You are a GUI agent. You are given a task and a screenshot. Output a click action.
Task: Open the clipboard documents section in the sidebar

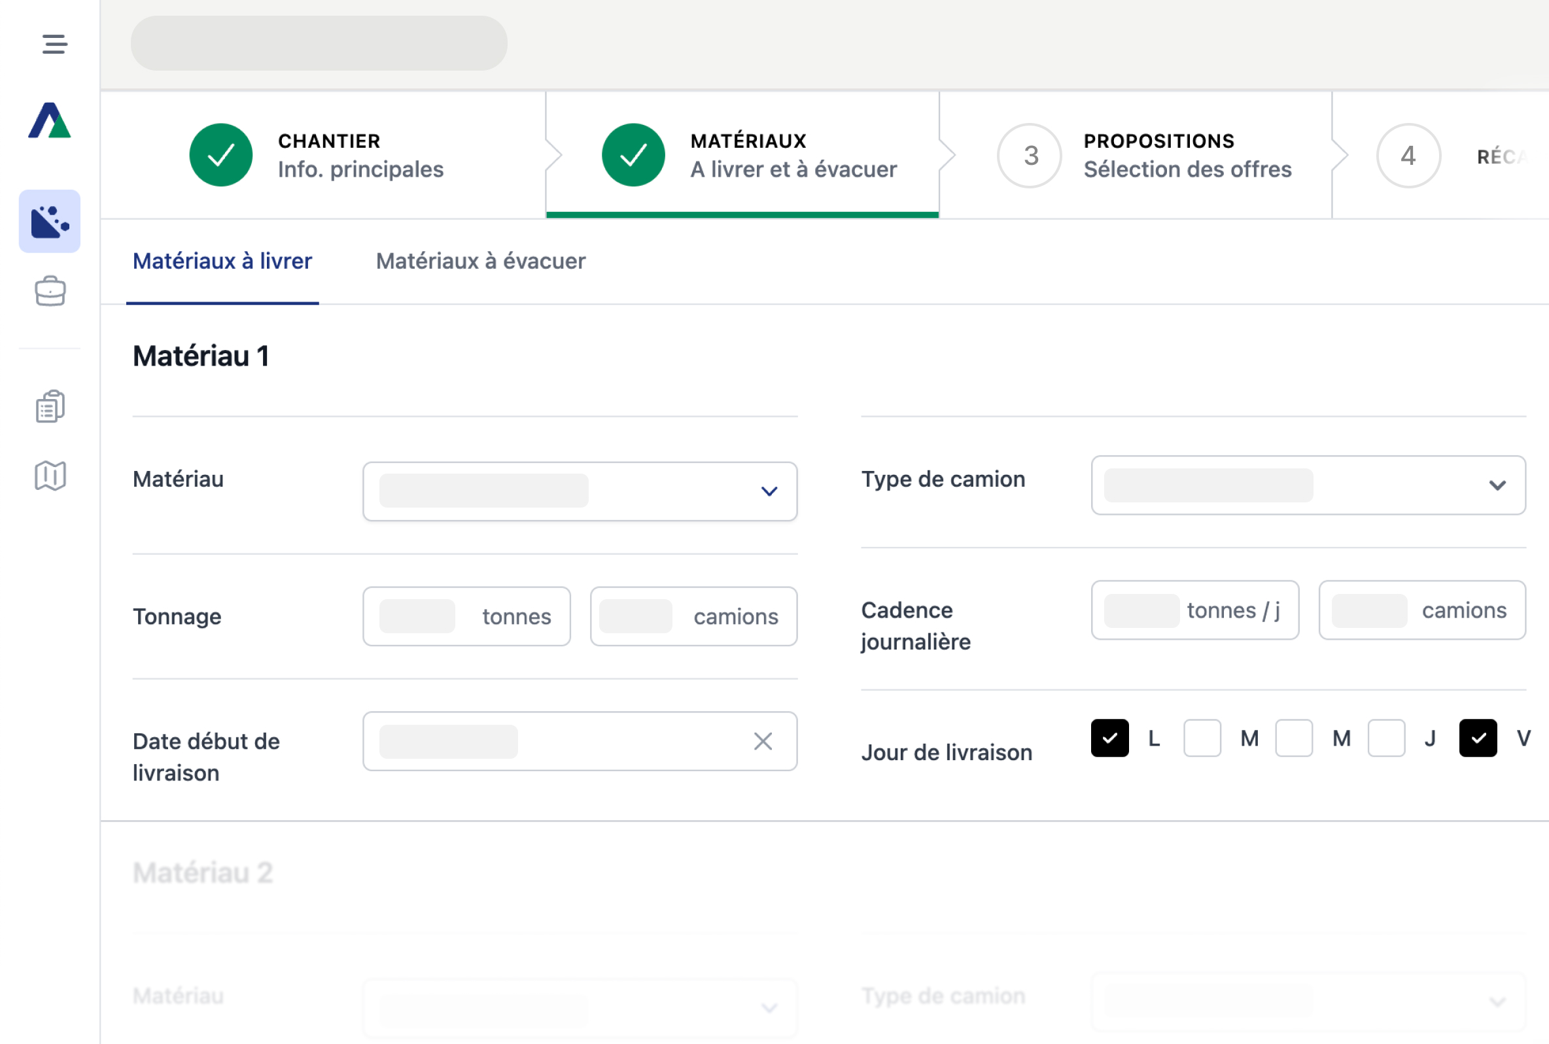click(x=50, y=406)
